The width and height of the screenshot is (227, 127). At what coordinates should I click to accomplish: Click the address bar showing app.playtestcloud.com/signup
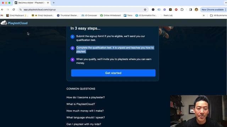(83, 10)
